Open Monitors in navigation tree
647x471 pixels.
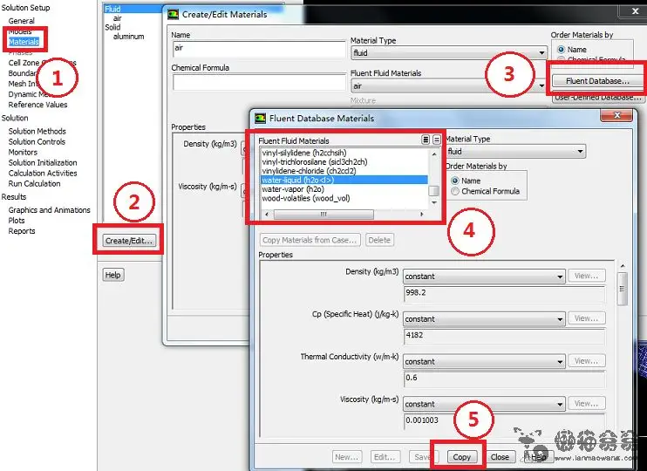click(23, 153)
